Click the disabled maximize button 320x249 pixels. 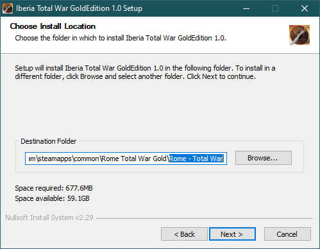[275, 8]
